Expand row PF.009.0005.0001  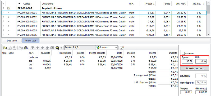(x=3, y=13)
